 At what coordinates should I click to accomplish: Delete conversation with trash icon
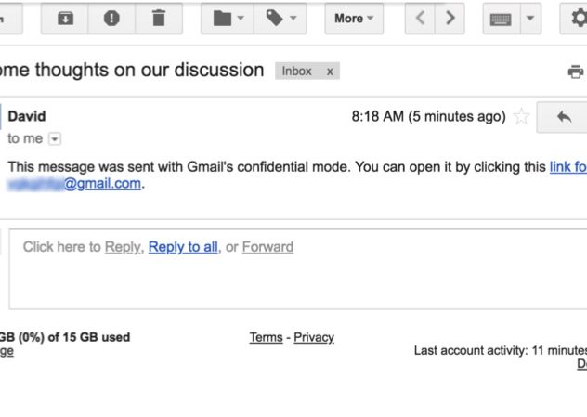tap(159, 18)
